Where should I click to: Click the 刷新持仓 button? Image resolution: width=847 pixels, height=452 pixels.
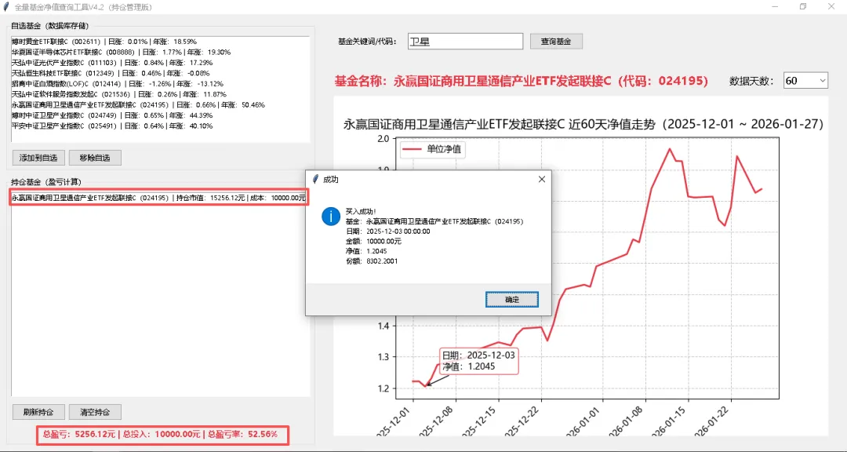38,412
